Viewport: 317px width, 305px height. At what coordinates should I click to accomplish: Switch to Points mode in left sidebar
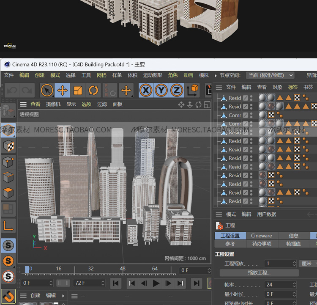[8, 162]
